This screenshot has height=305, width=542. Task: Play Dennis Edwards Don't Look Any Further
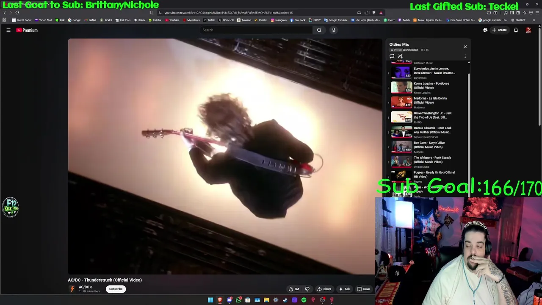point(428,132)
